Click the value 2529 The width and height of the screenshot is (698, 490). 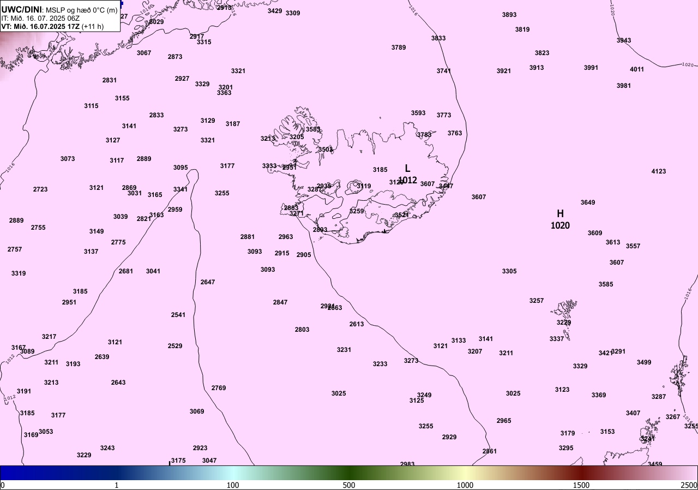[175, 346]
